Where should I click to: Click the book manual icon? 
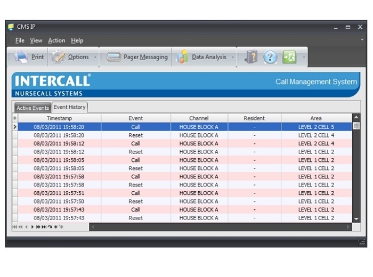click(251, 57)
